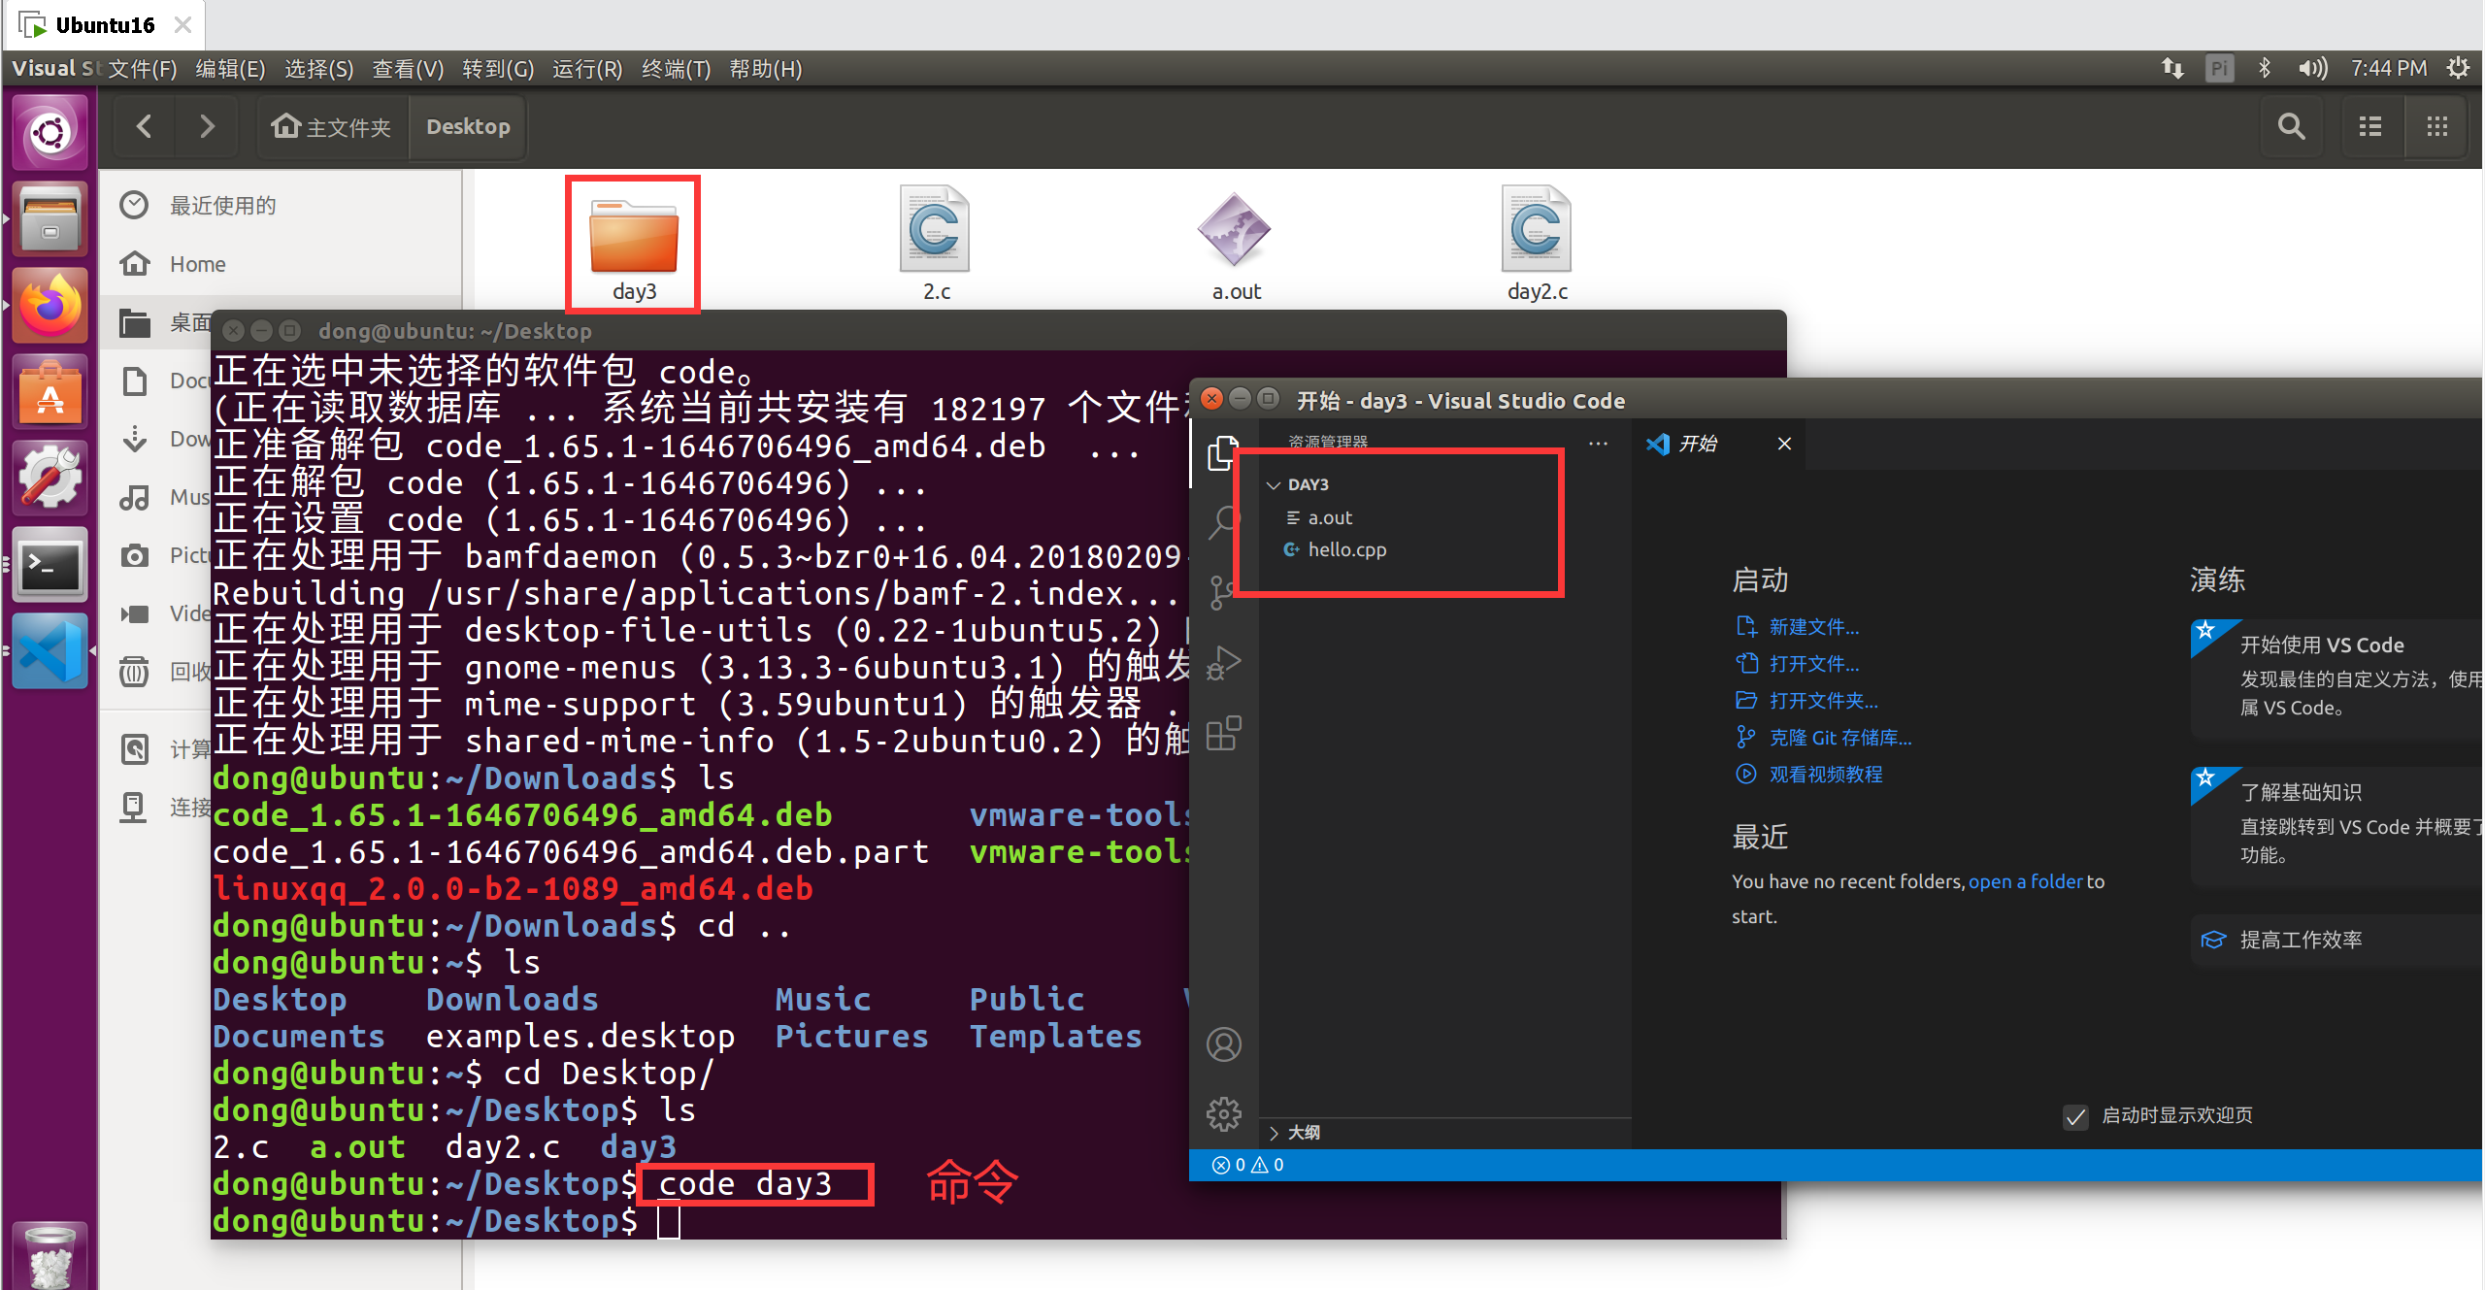The image size is (2485, 1290).
Task: Open Bluetooth indicator menu
Action: click(x=2264, y=69)
